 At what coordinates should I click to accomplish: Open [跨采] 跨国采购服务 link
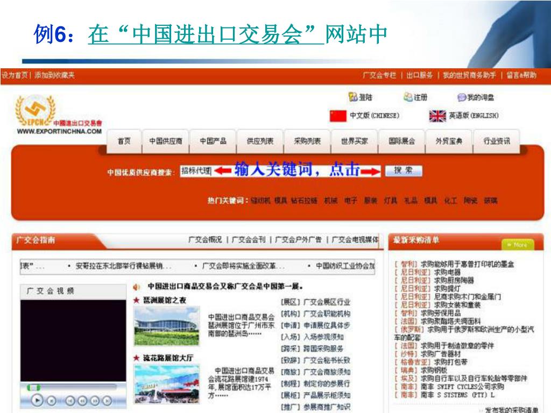[x=312, y=348]
